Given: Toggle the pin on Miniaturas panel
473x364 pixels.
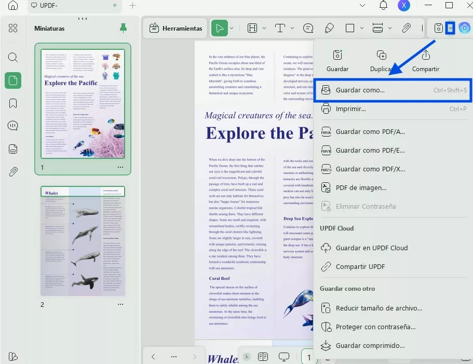Looking at the screenshot, I should pyautogui.click(x=123, y=28).
